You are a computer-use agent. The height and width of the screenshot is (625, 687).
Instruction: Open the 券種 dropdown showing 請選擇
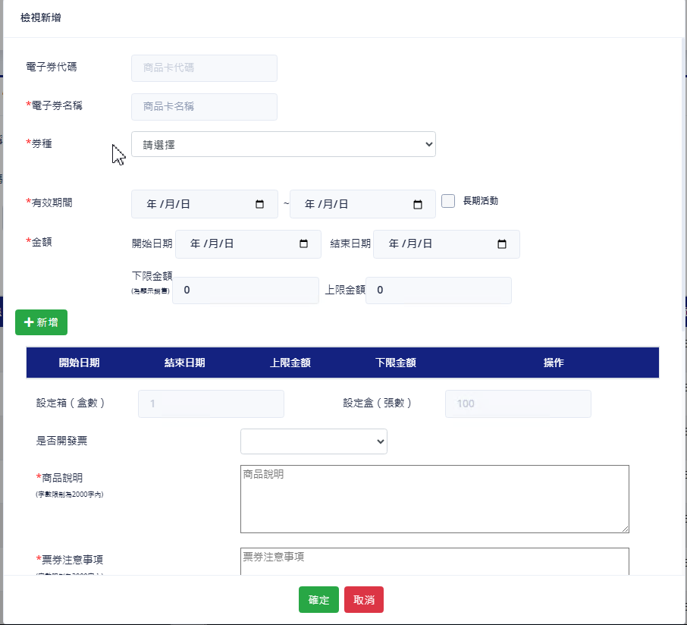coord(284,144)
